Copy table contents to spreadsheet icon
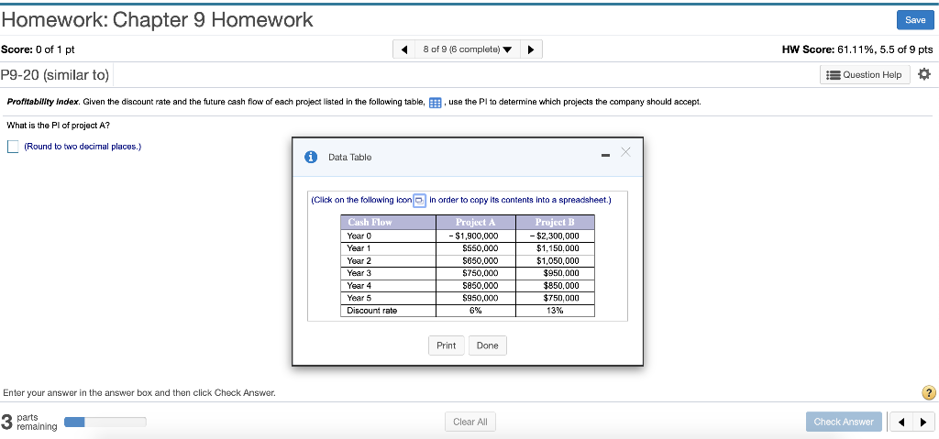939x439 pixels. [x=420, y=200]
